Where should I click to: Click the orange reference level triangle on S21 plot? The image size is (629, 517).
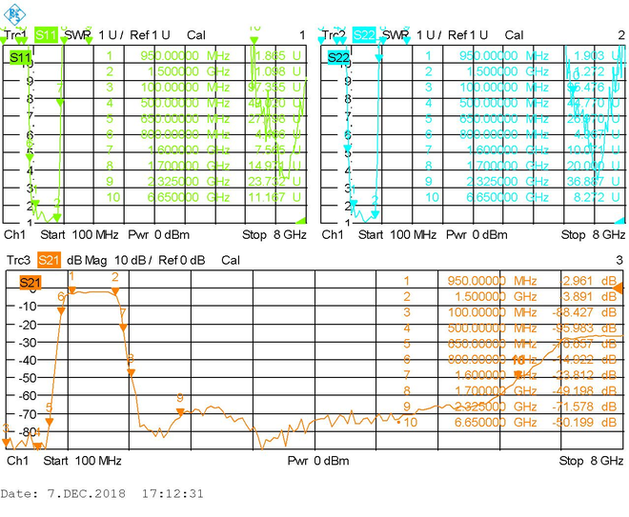(619, 288)
